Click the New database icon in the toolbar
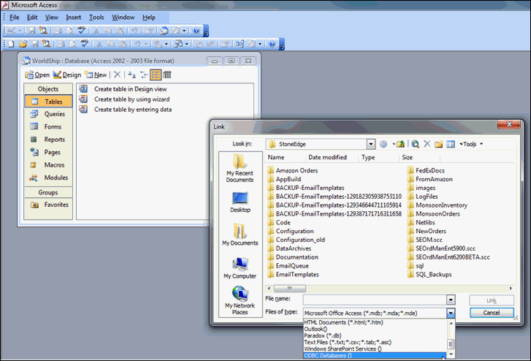Screen dimensions: 531x361 (x=11, y=44)
